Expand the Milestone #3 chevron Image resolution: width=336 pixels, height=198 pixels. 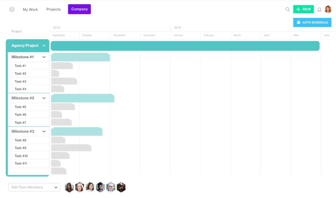click(44, 131)
